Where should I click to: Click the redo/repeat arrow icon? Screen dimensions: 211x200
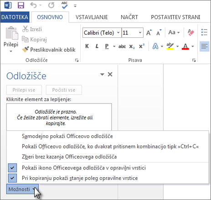pos(51,5)
